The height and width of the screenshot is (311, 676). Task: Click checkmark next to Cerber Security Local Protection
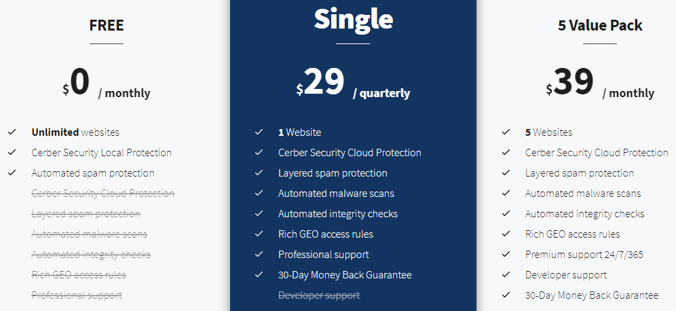point(12,153)
